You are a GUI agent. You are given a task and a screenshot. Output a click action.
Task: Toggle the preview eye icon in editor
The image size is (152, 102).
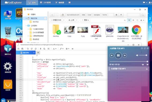click(72, 49)
